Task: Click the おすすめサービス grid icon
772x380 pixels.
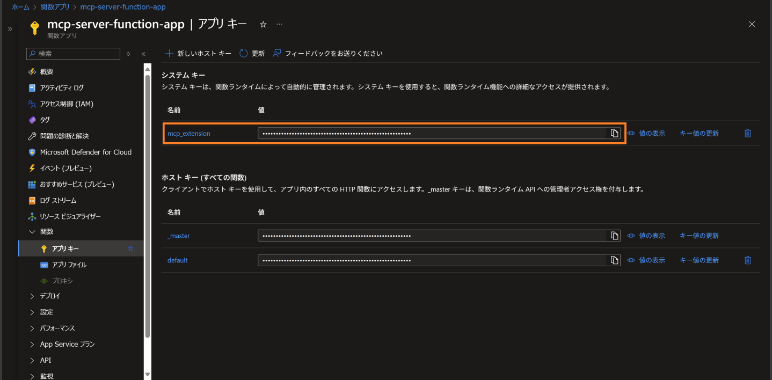Action: (x=32, y=184)
